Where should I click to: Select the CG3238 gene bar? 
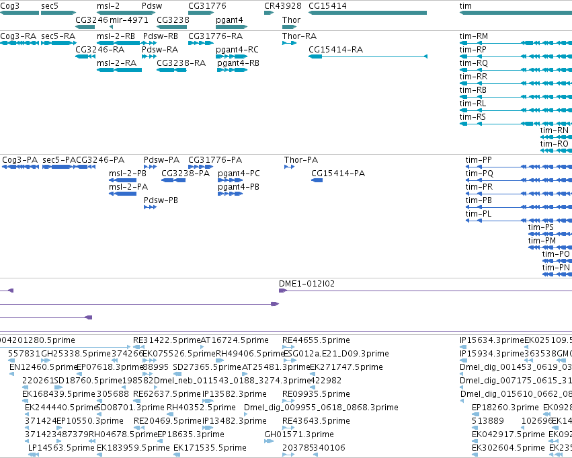[171, 27]
